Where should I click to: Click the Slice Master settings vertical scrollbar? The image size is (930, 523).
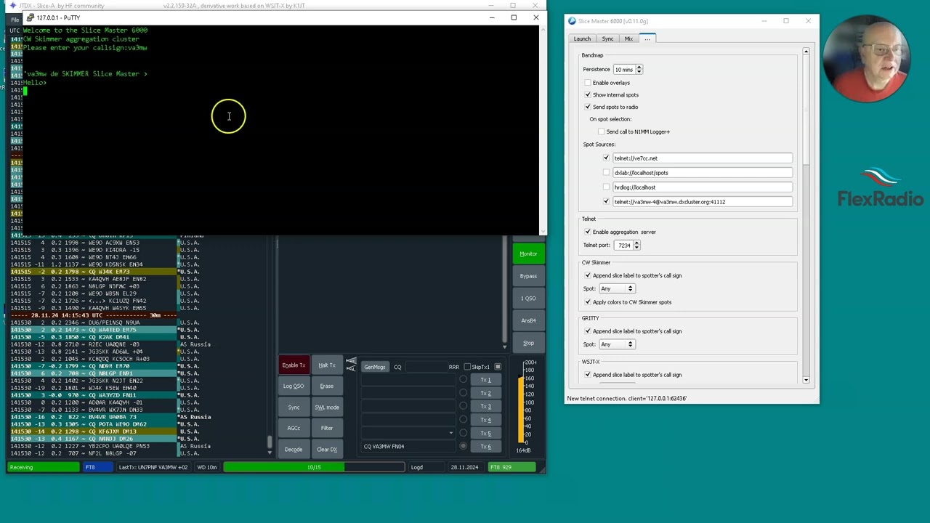(x=806, y=215)
